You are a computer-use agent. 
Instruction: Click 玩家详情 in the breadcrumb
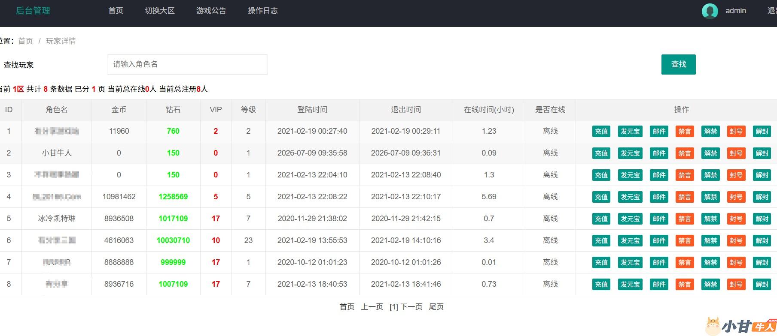[x=61, y=41]
